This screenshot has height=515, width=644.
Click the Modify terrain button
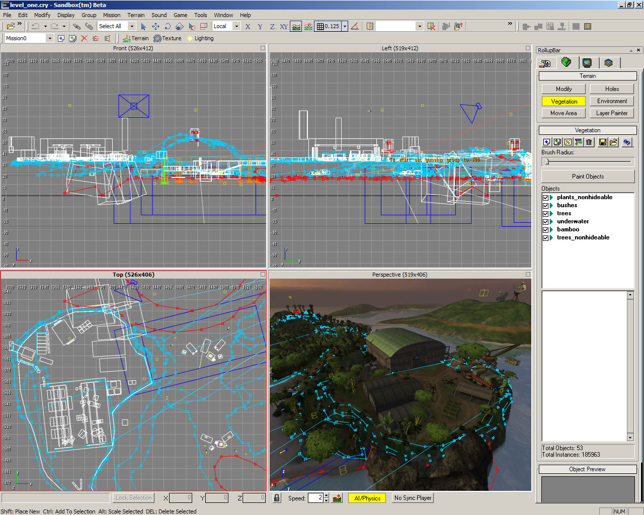(563, 89)
